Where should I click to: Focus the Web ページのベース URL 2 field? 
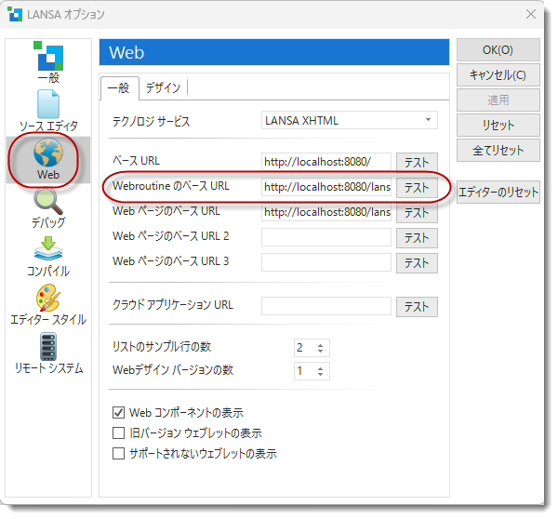click(326, 237)
